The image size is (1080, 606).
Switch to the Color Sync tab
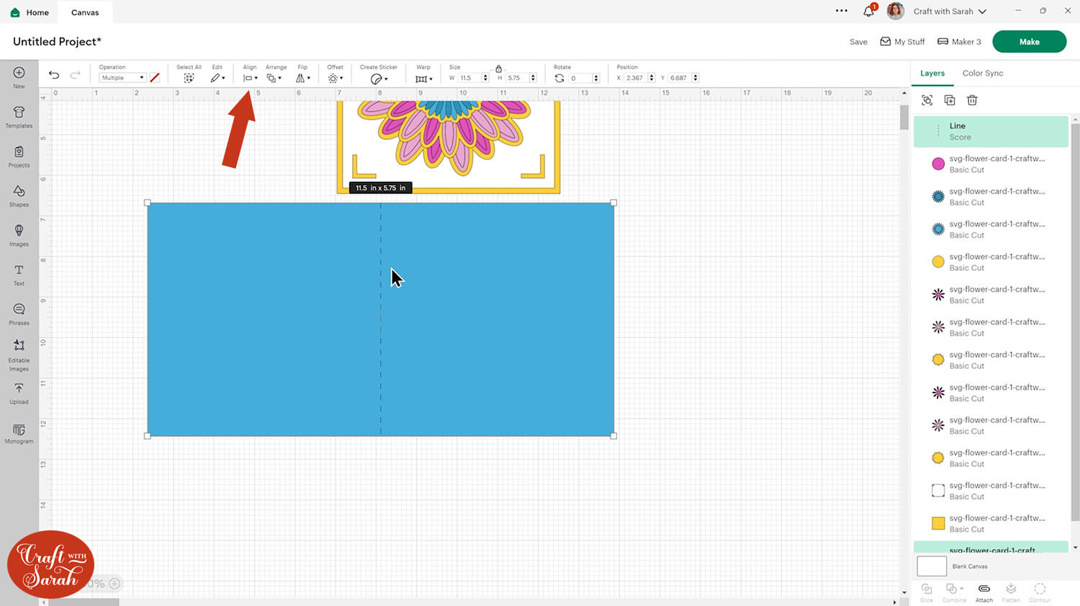[982, 73]
